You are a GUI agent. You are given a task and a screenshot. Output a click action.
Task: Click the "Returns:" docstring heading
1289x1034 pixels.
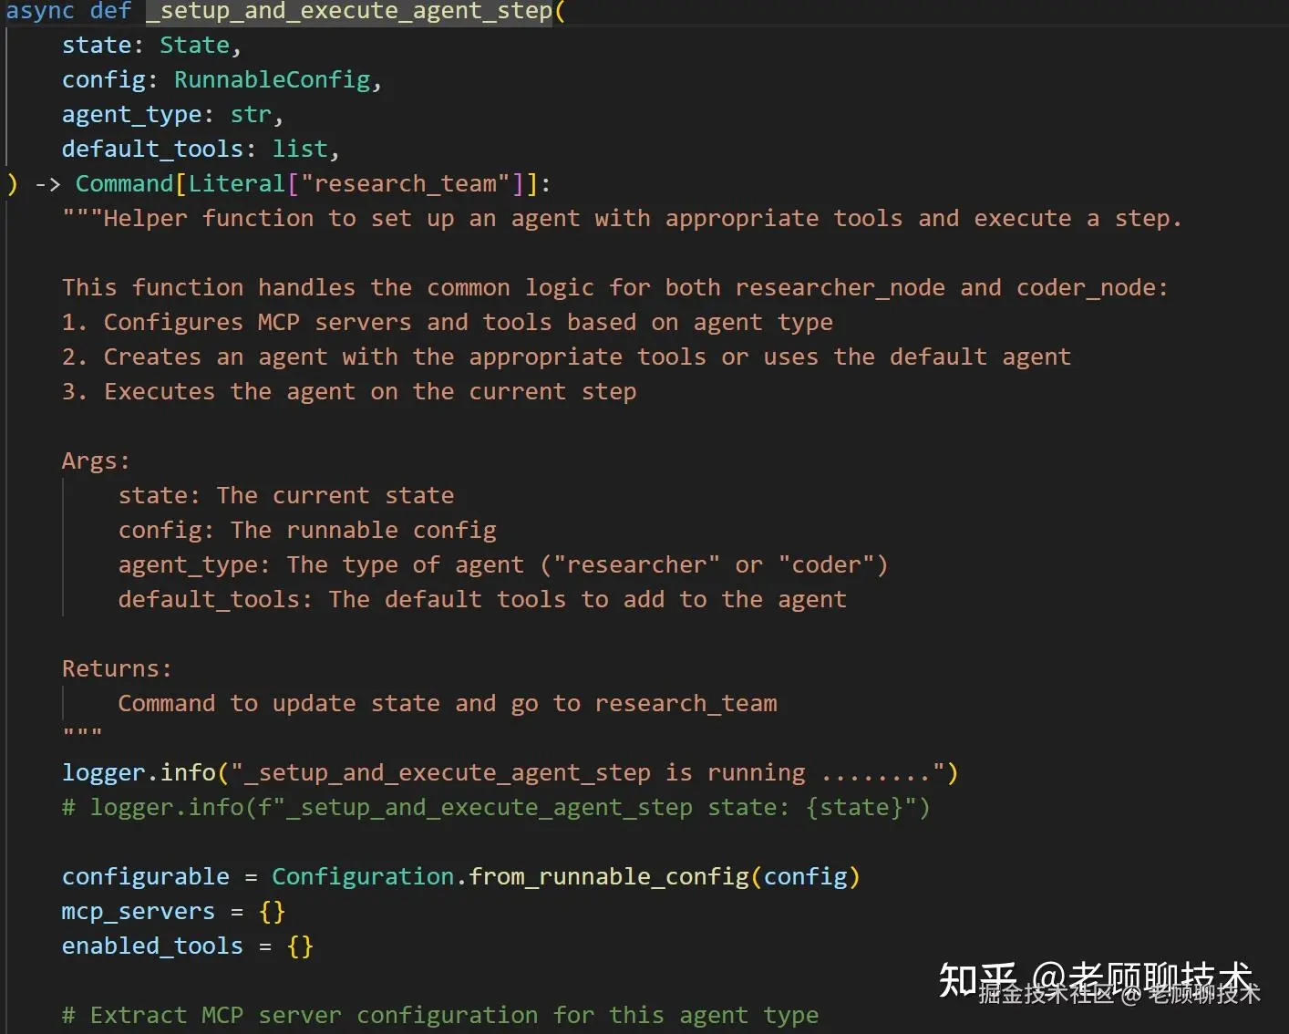[x=117, y=669]
